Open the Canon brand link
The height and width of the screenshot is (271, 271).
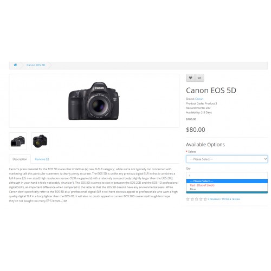199,99
